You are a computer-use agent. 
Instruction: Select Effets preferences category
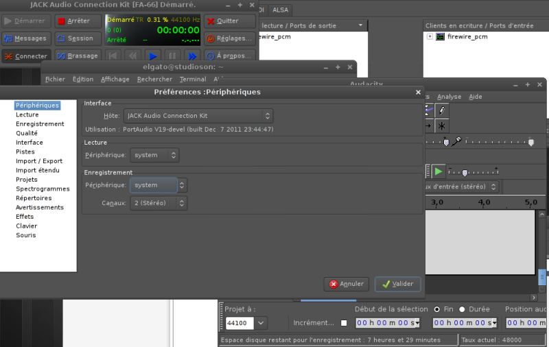point(25,217)
